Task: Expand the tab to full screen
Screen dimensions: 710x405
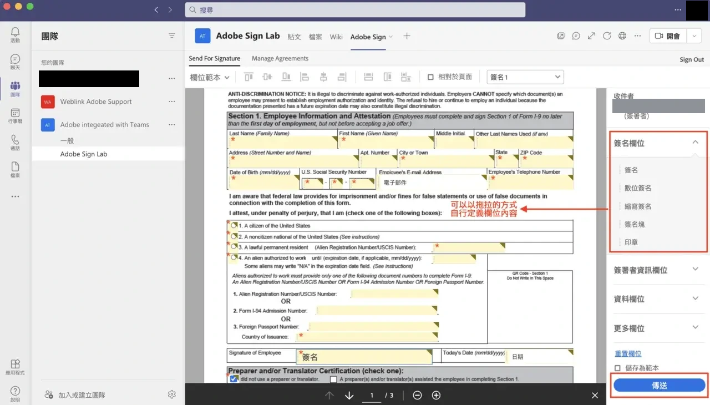Action: click(x=592, y=36)
